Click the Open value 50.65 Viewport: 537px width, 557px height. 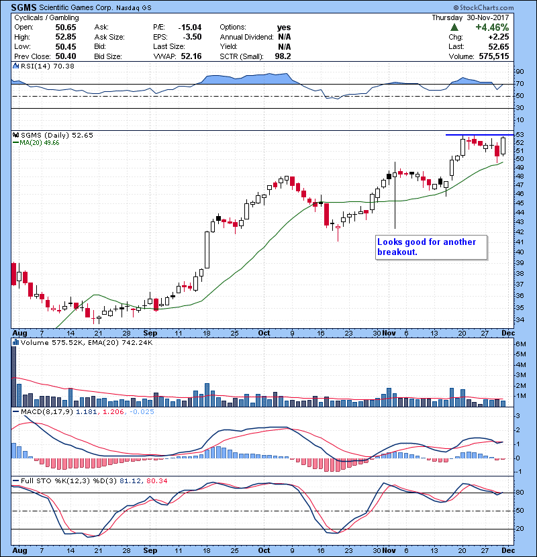(66, 28)
